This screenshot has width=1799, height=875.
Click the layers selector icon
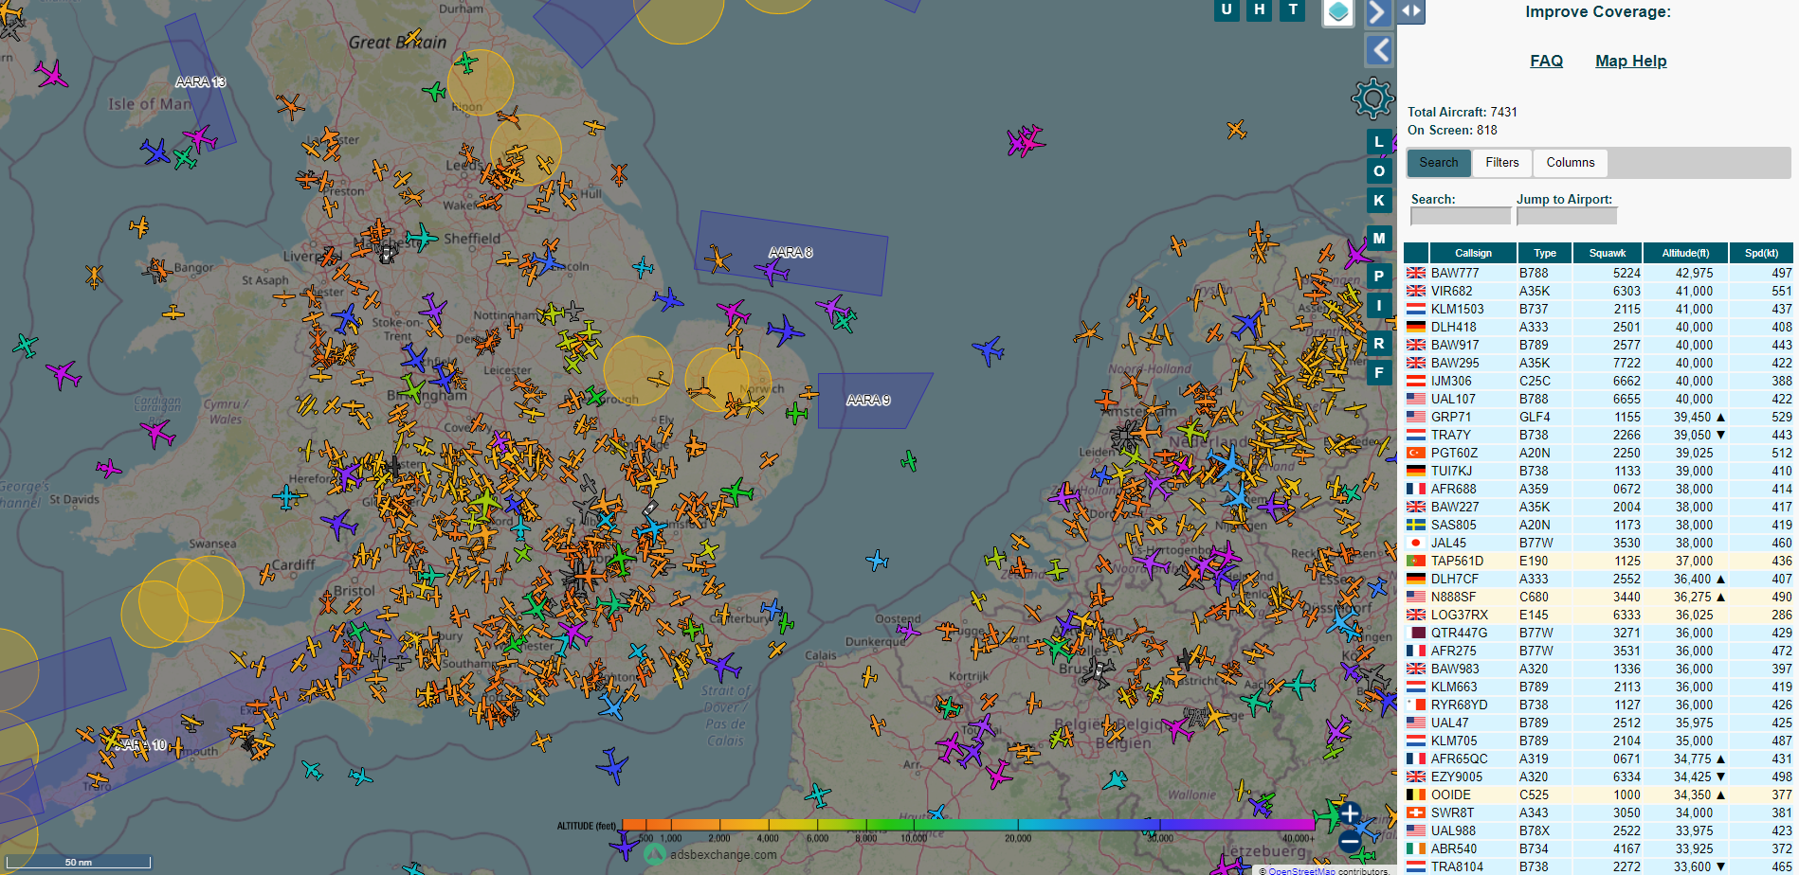pos(1338,12)
